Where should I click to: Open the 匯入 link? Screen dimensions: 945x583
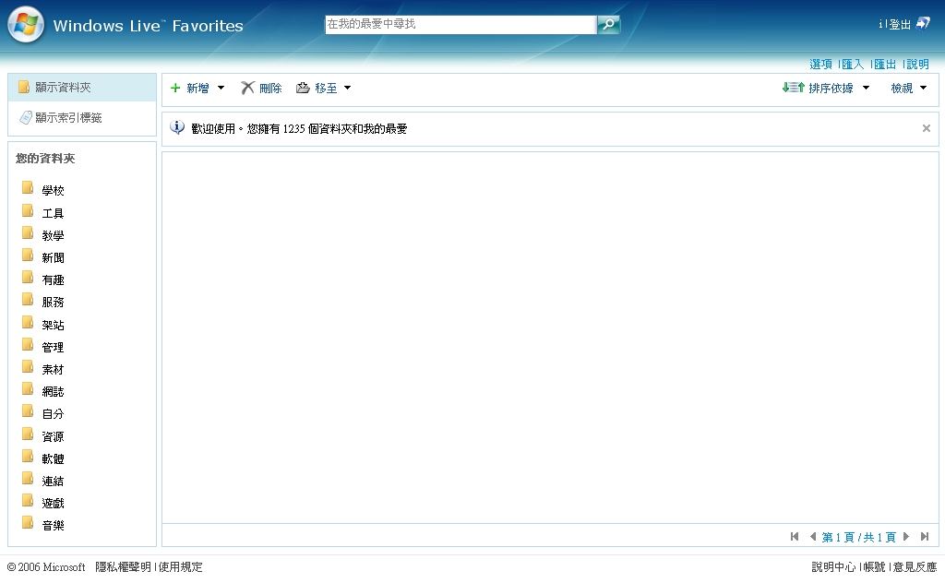pos(853,64)
